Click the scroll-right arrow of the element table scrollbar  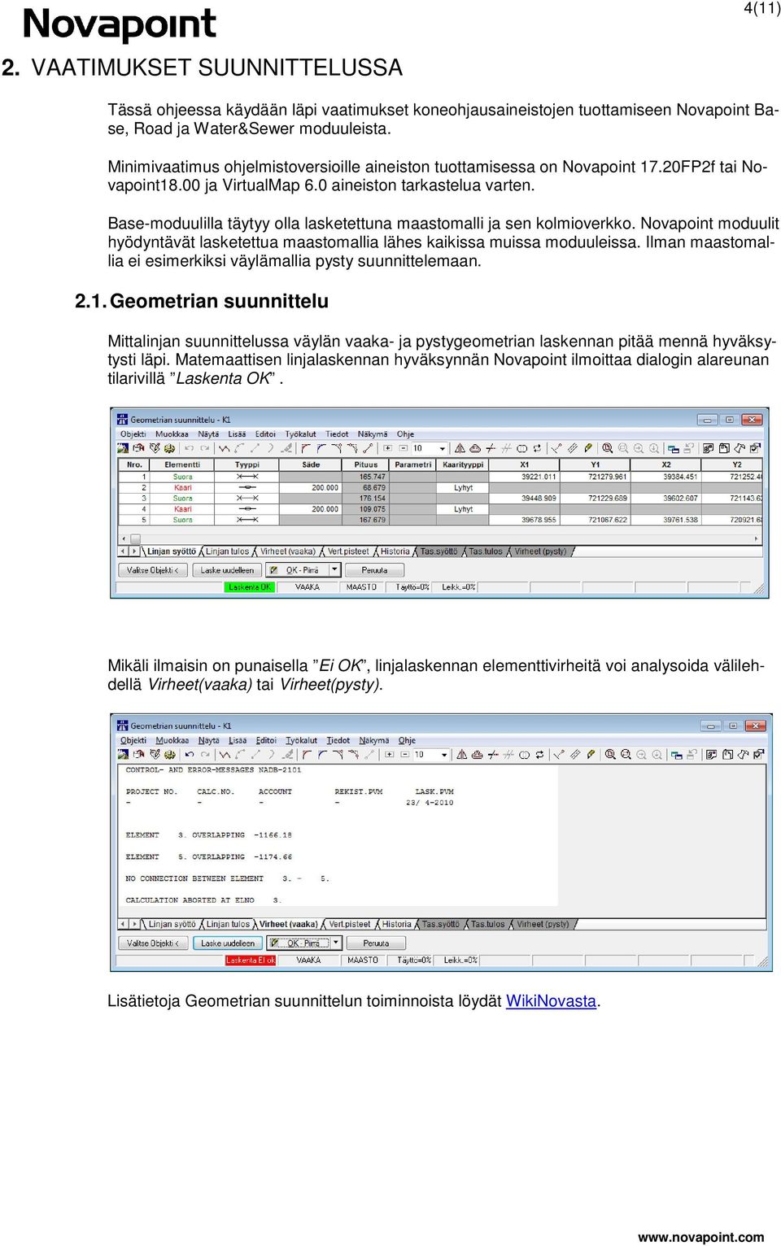click(756, 538)
